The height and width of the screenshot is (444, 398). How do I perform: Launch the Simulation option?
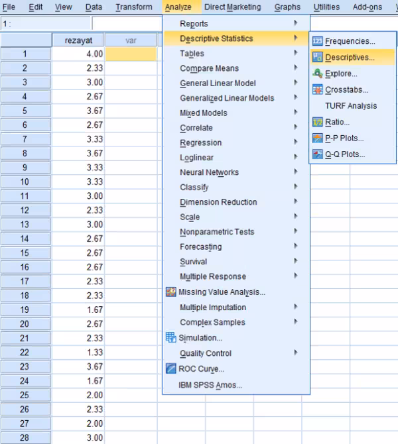point(200,338)
